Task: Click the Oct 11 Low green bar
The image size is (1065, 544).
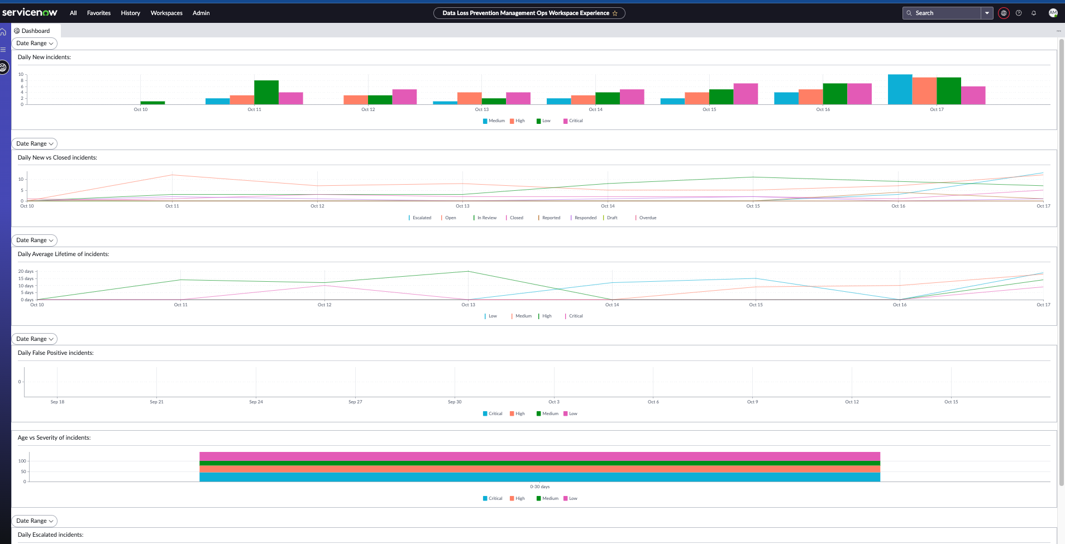Action: tap(266, 92)
